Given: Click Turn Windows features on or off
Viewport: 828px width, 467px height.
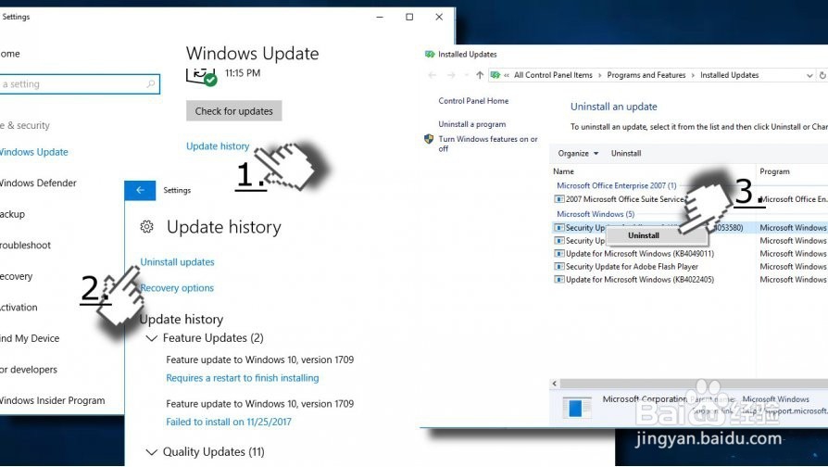Looking at the screenshot, I should pos(488,144).
